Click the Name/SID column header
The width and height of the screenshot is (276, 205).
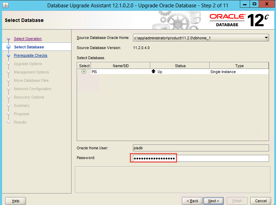(x=120, y=66)
